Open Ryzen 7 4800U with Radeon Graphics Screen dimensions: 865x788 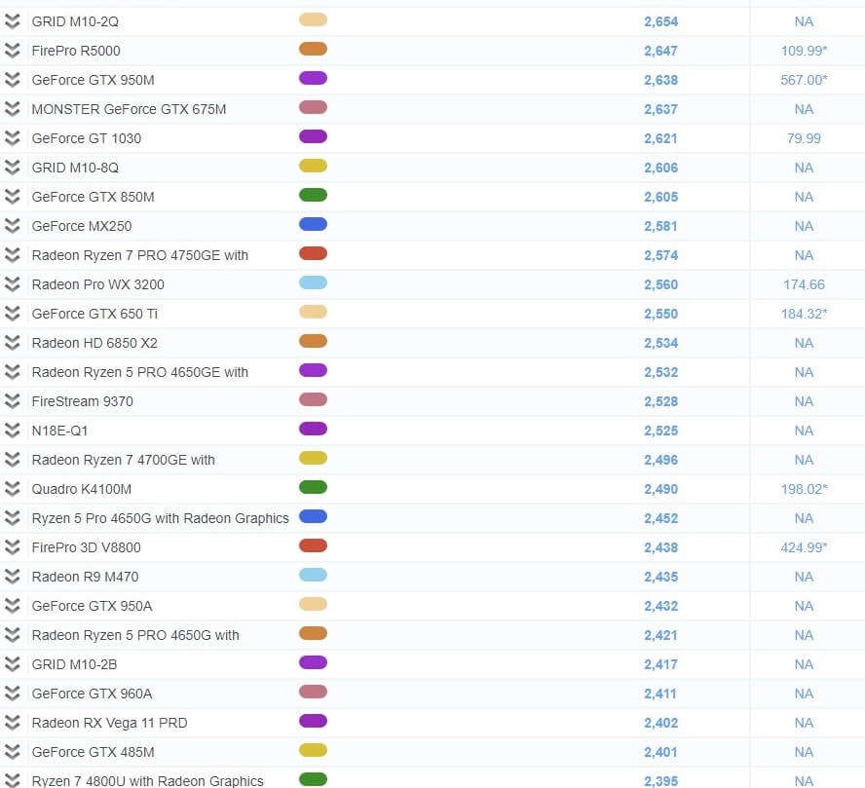[147, 781]
